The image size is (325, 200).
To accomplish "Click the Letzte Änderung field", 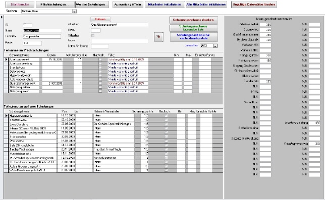I will [x=100, y=46].
